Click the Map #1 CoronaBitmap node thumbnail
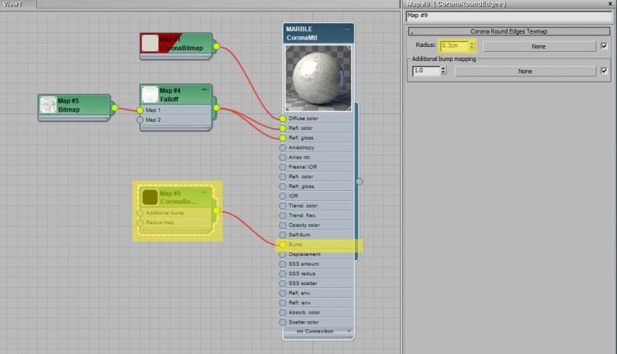 pos(150,44)
